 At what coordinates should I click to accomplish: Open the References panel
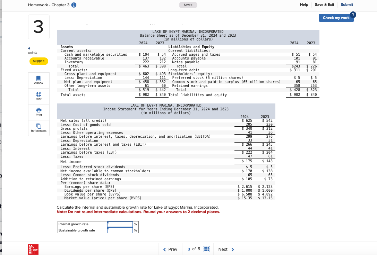pyautogui.click(x=38, y=128)
